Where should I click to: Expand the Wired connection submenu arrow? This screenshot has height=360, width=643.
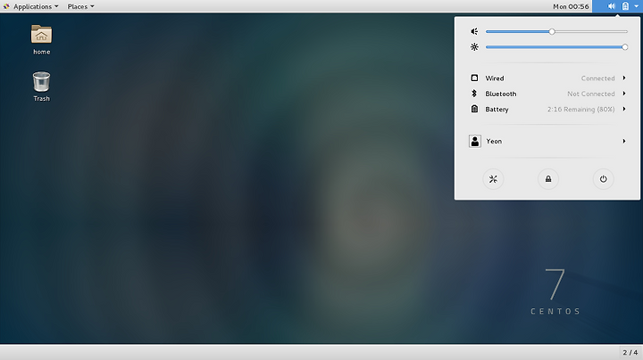coord(624,78)
